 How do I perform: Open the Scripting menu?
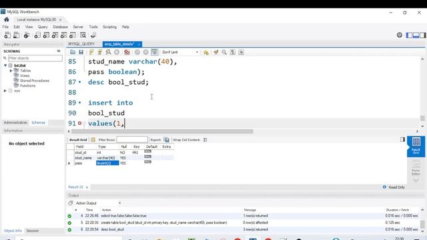(109, 27)
